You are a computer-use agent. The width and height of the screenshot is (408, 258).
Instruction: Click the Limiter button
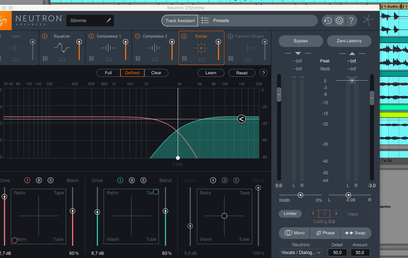(290, 214)
